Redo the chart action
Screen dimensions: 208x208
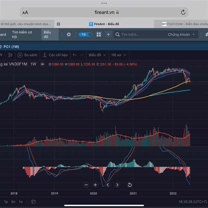pos(82,55)
